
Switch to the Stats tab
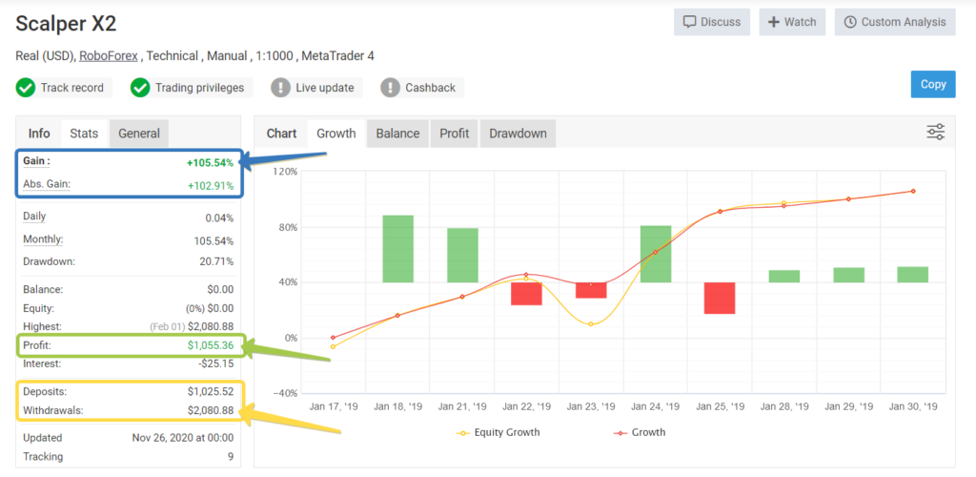click(84, 134)
